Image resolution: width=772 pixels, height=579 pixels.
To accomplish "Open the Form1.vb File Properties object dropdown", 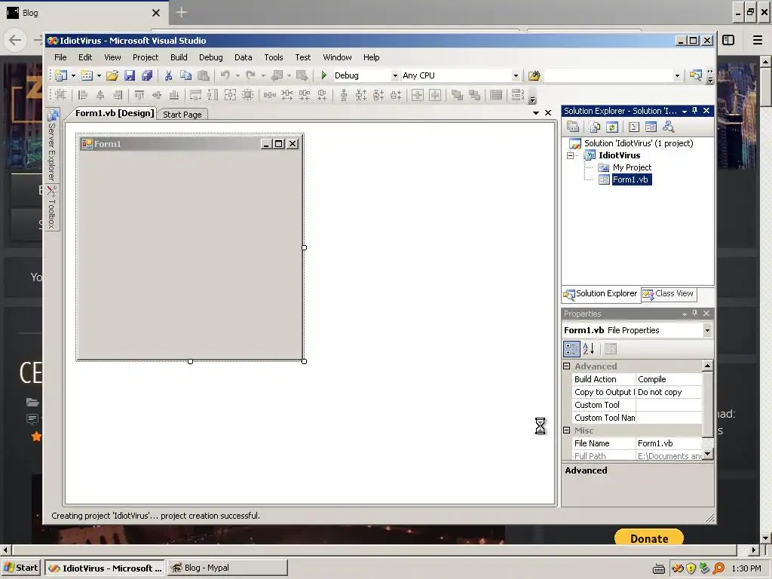I will pyautogui.click(x=707, y=330).
